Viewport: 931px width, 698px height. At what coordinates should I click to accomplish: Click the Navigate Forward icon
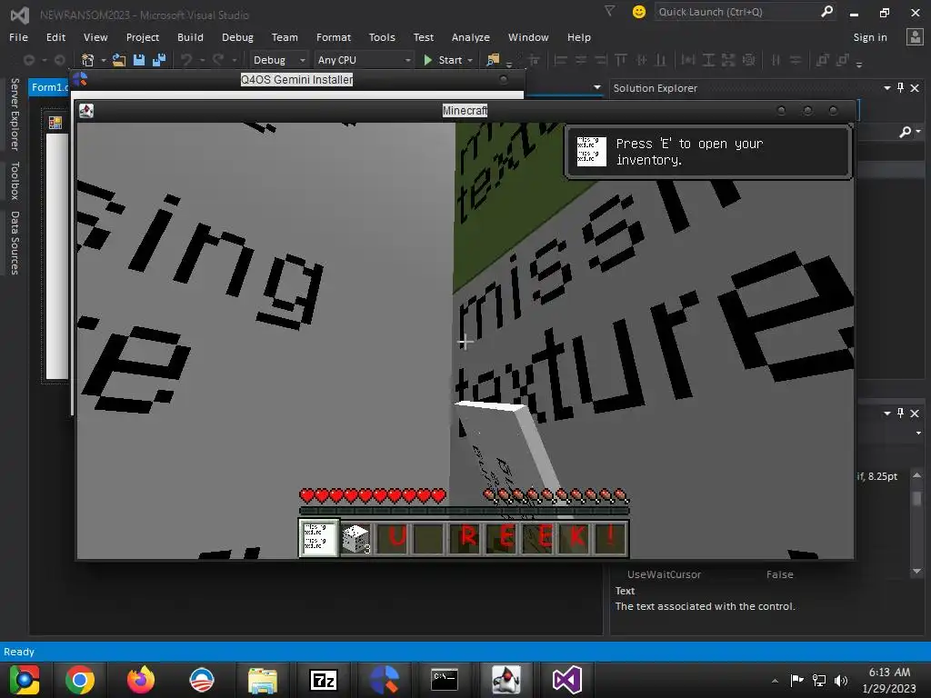59,60
